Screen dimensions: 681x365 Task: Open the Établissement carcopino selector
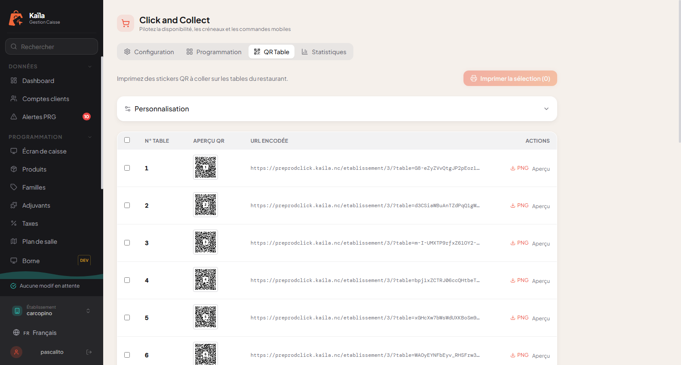tap(52, 310)
